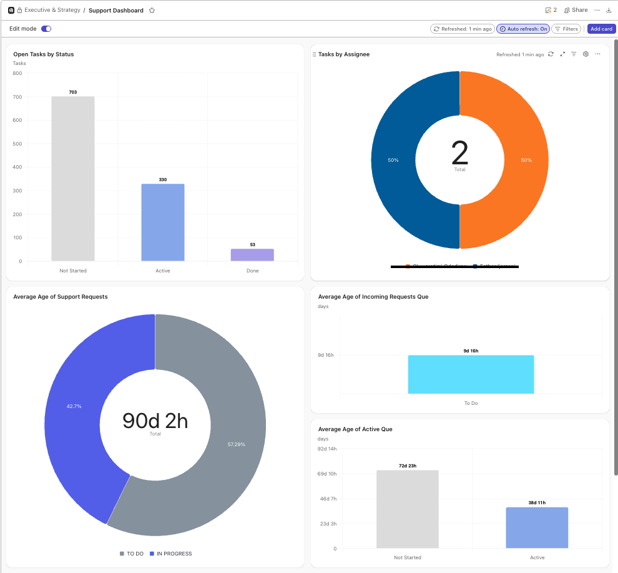Open the dashboard more options menu
618x573 pixels.
pos(597,9)
